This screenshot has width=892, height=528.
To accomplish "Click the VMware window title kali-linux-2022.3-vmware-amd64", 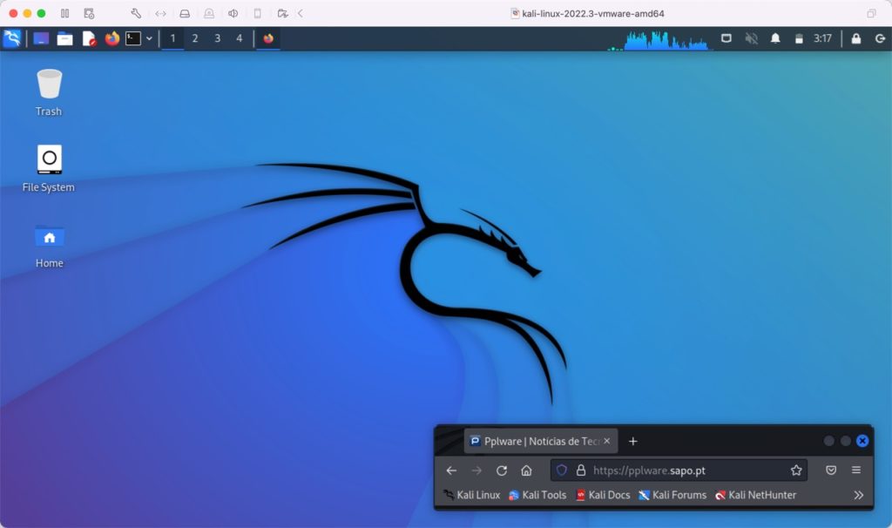I will tap(592, 13).
